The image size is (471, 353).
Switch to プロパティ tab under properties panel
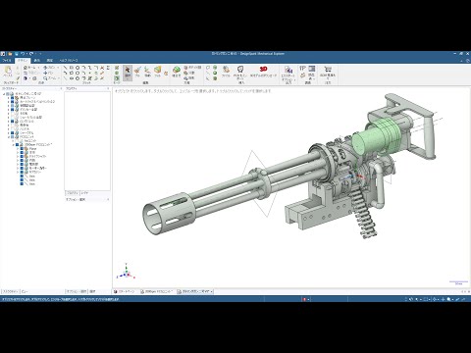point(72,193)
